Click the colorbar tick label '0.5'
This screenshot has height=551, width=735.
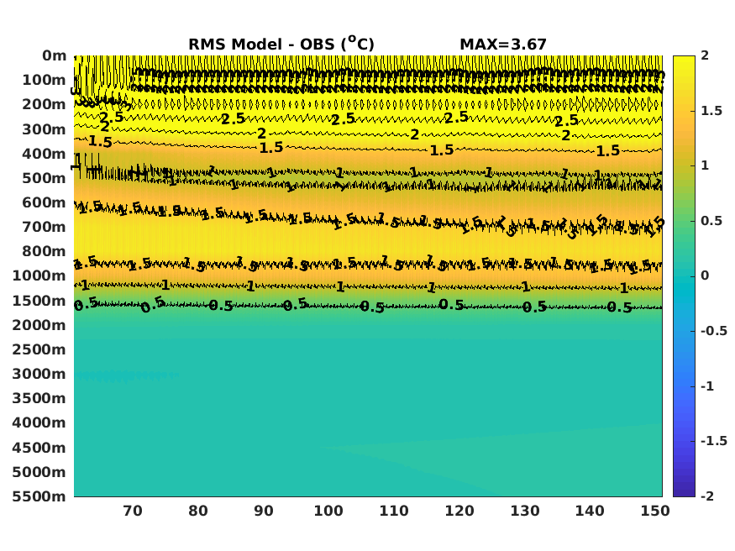click(711, 221)
